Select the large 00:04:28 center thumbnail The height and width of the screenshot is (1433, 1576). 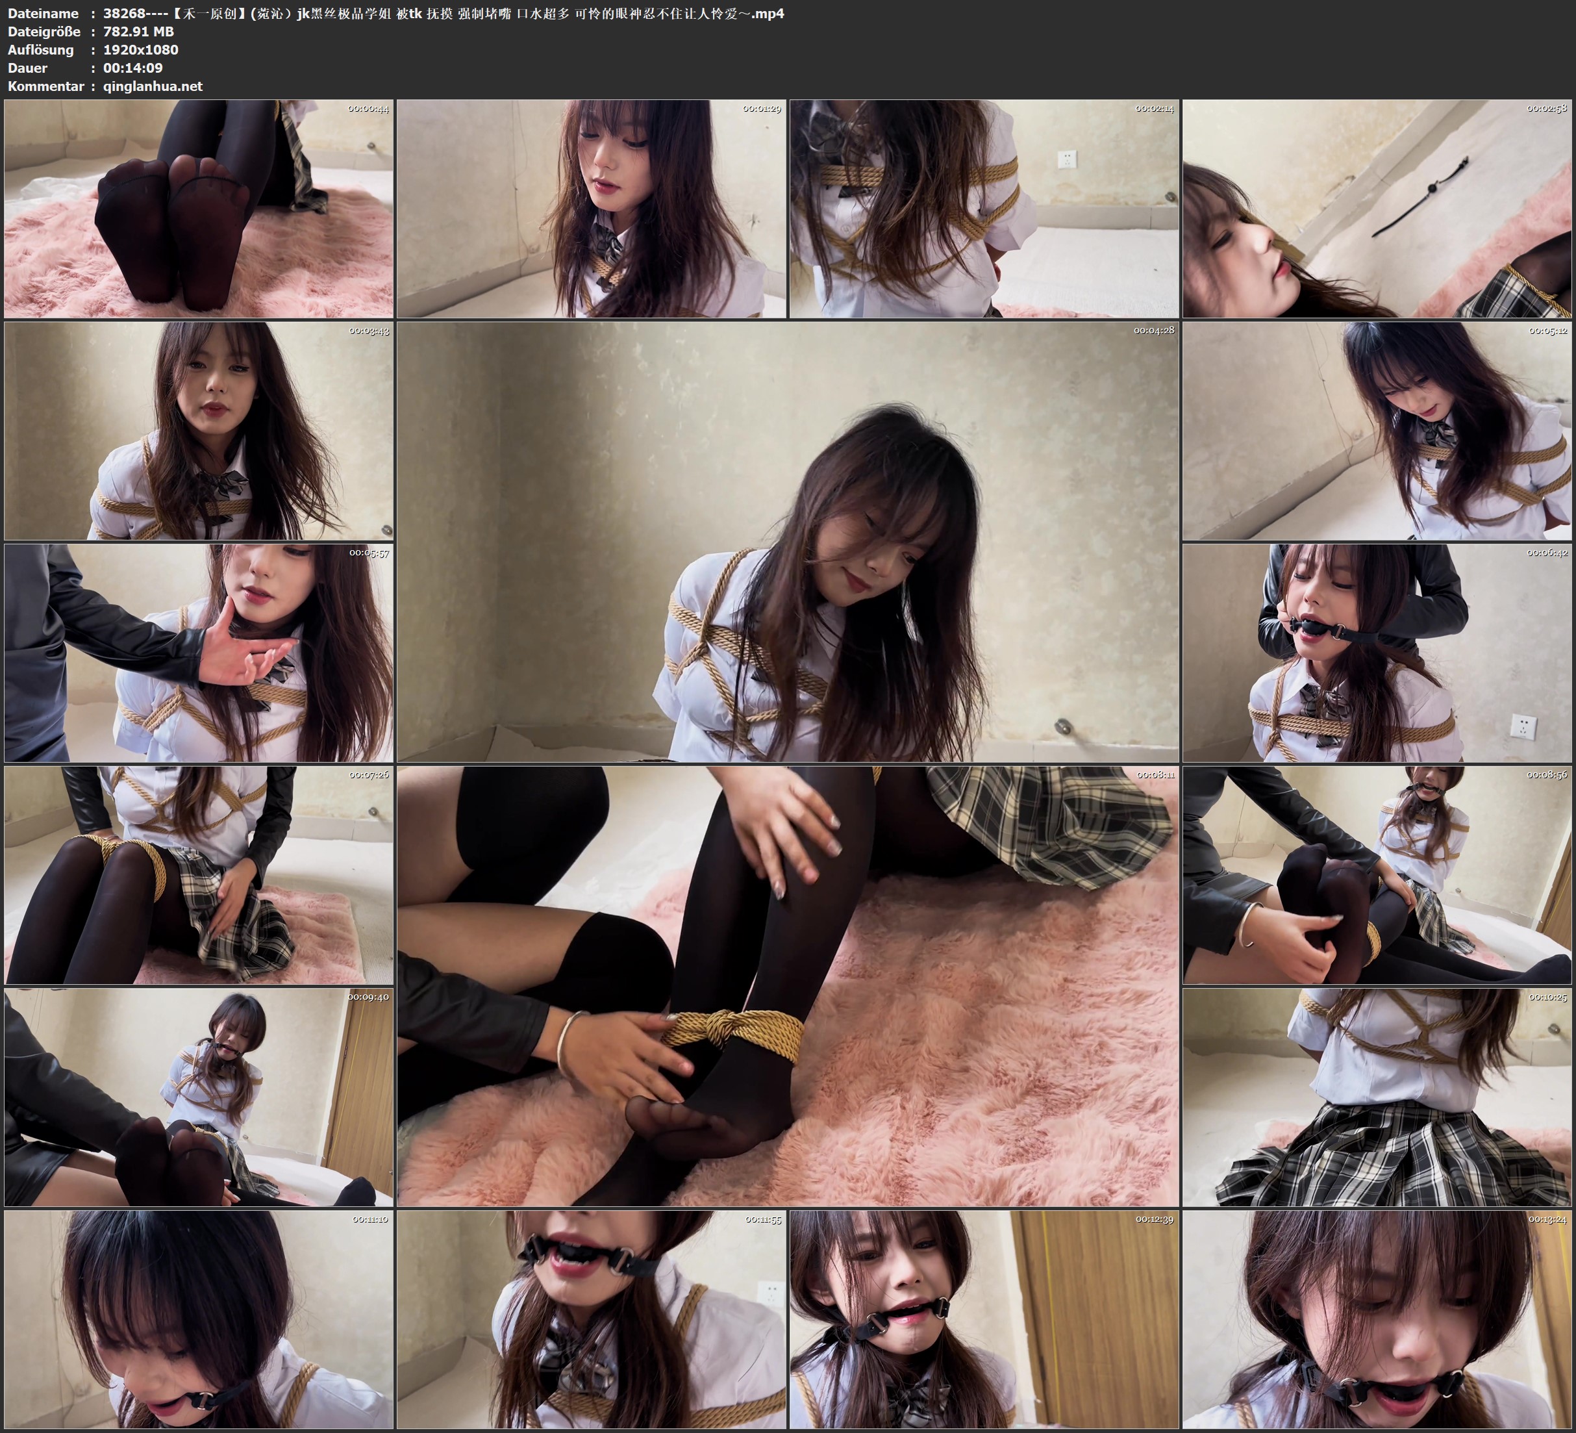coord(787,541)
